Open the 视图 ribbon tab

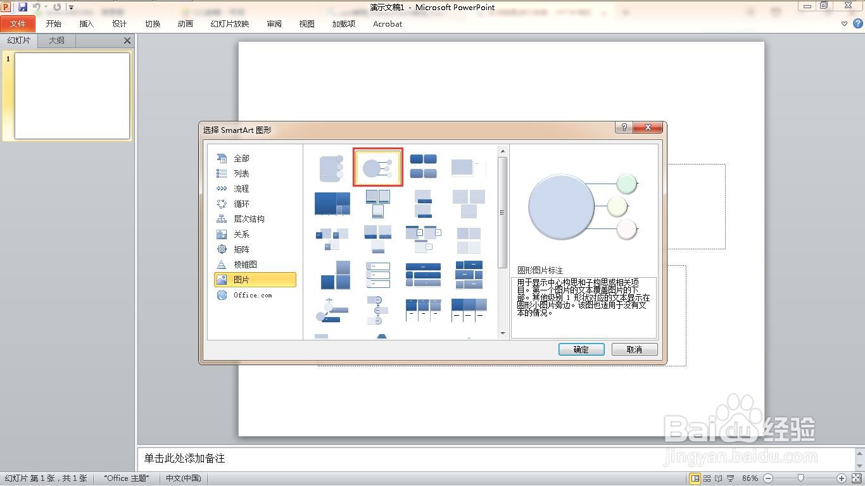pyautogui.click(x=307, y=24)
